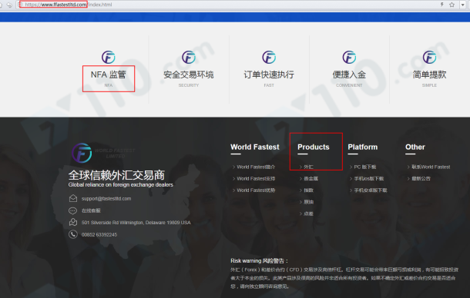
Task: Click the lightning bolt icon in address bar
Action: pyautogui.click(x=441, y=5)
